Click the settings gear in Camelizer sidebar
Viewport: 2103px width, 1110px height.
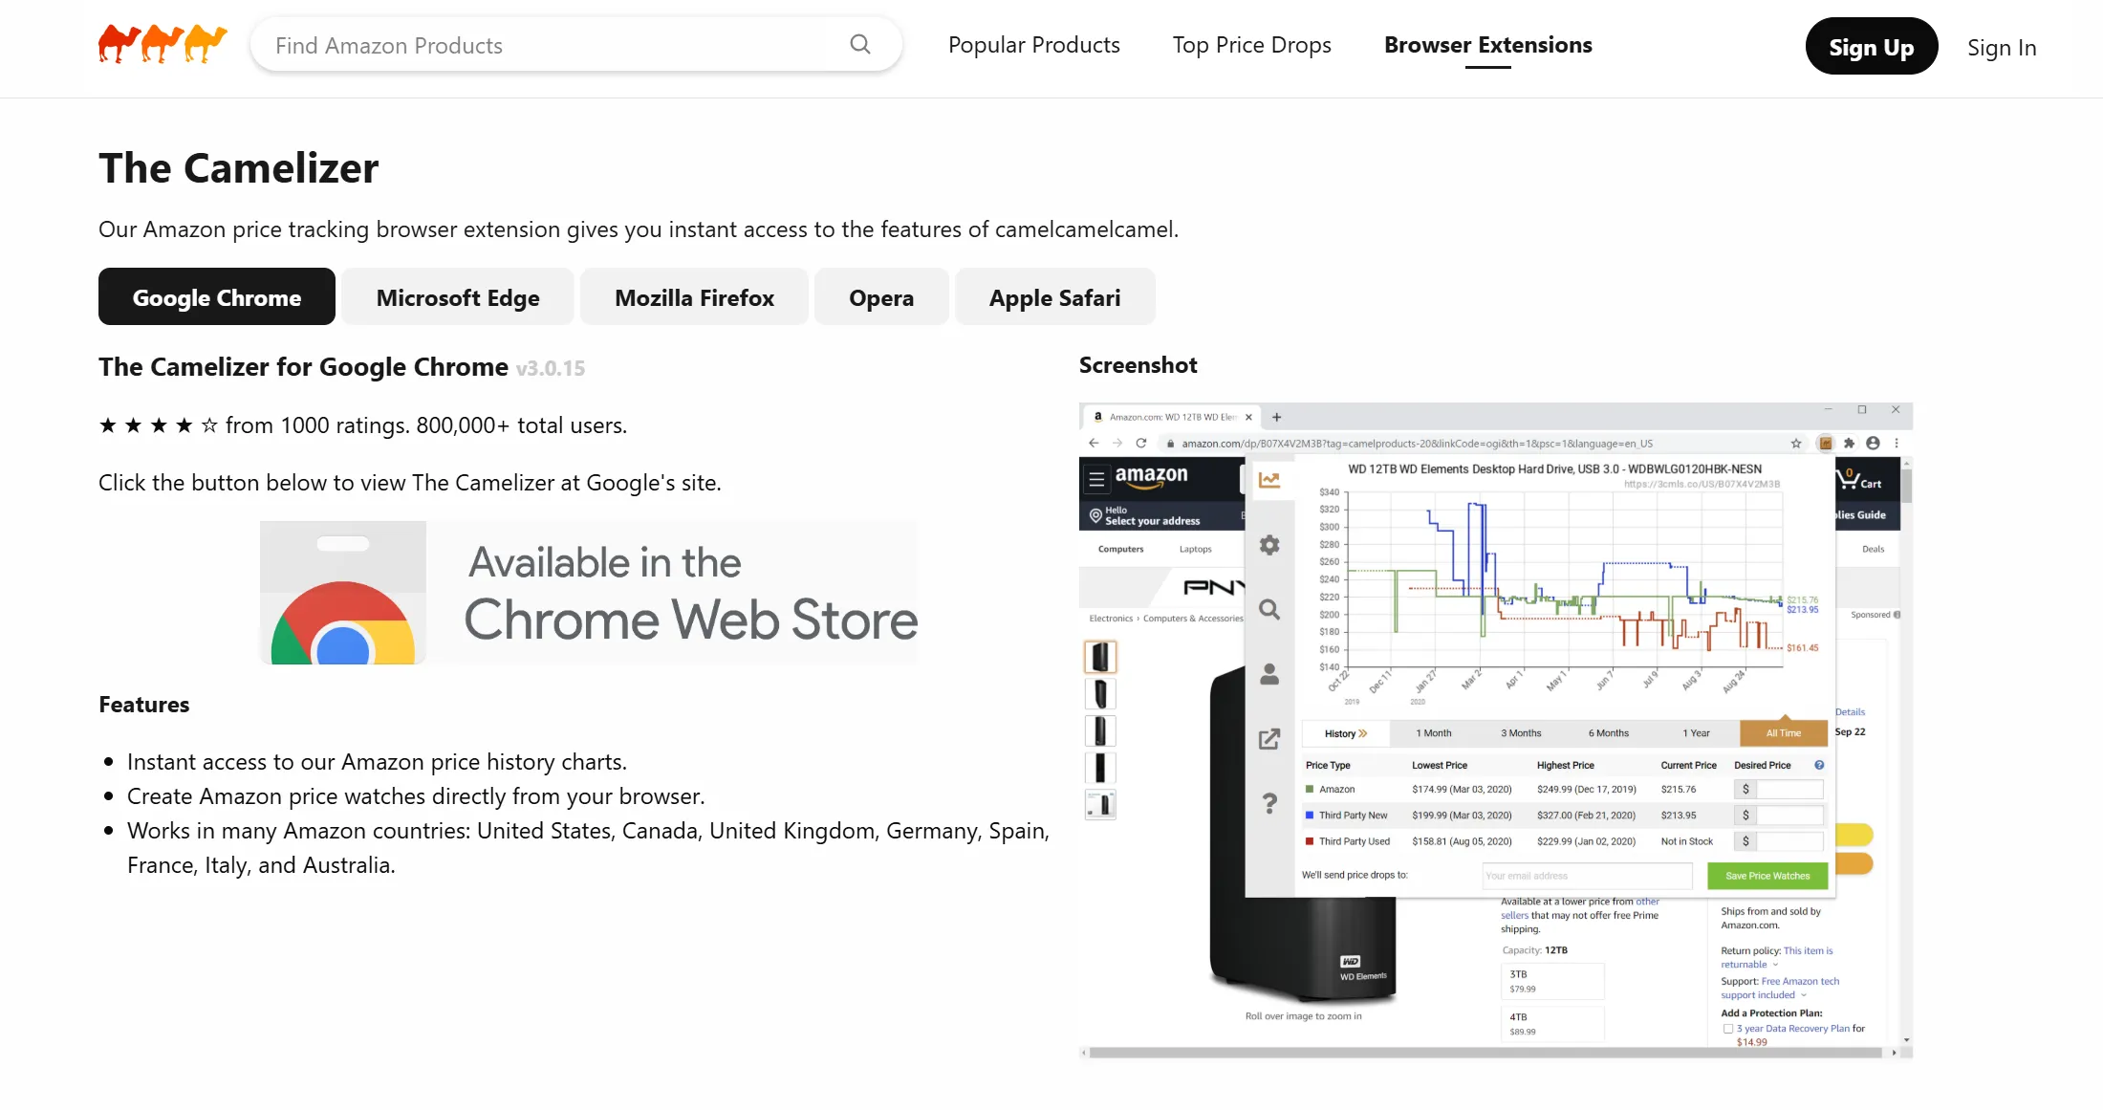coord(1269,545)
